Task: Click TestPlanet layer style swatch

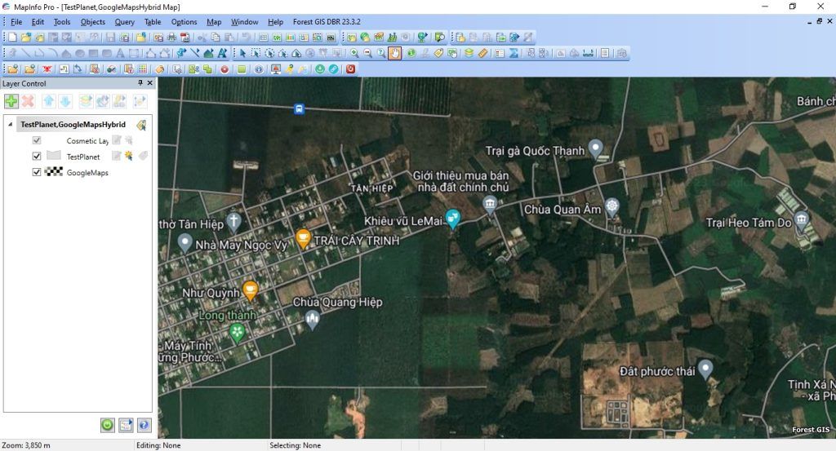Action: tap(54, 156)
